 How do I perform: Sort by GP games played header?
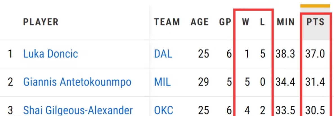(x=225, y=22)
